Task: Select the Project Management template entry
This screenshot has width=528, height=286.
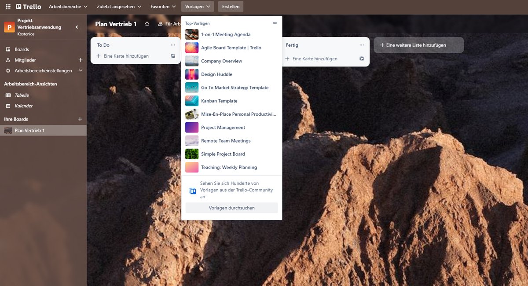Action: point(222,127)
